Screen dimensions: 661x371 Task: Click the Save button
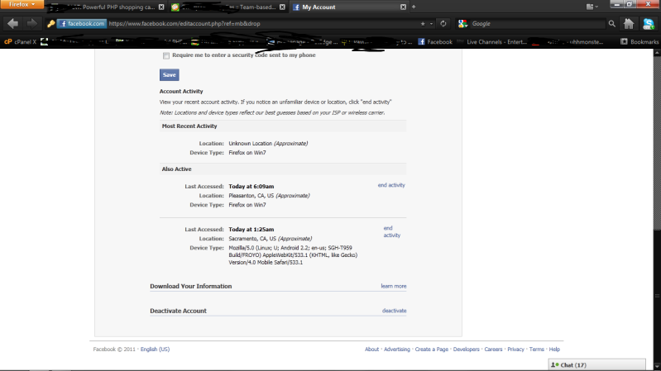tap(169, 75)
